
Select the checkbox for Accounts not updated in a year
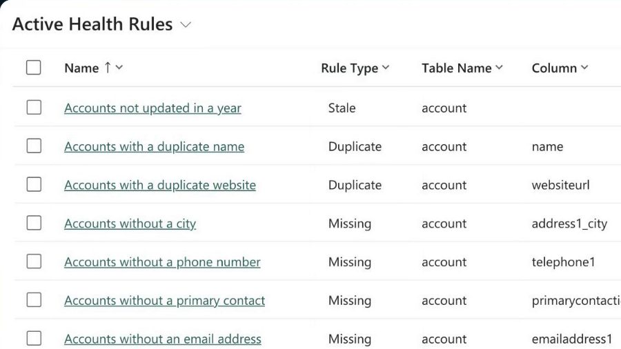click(x=34, y=107)
